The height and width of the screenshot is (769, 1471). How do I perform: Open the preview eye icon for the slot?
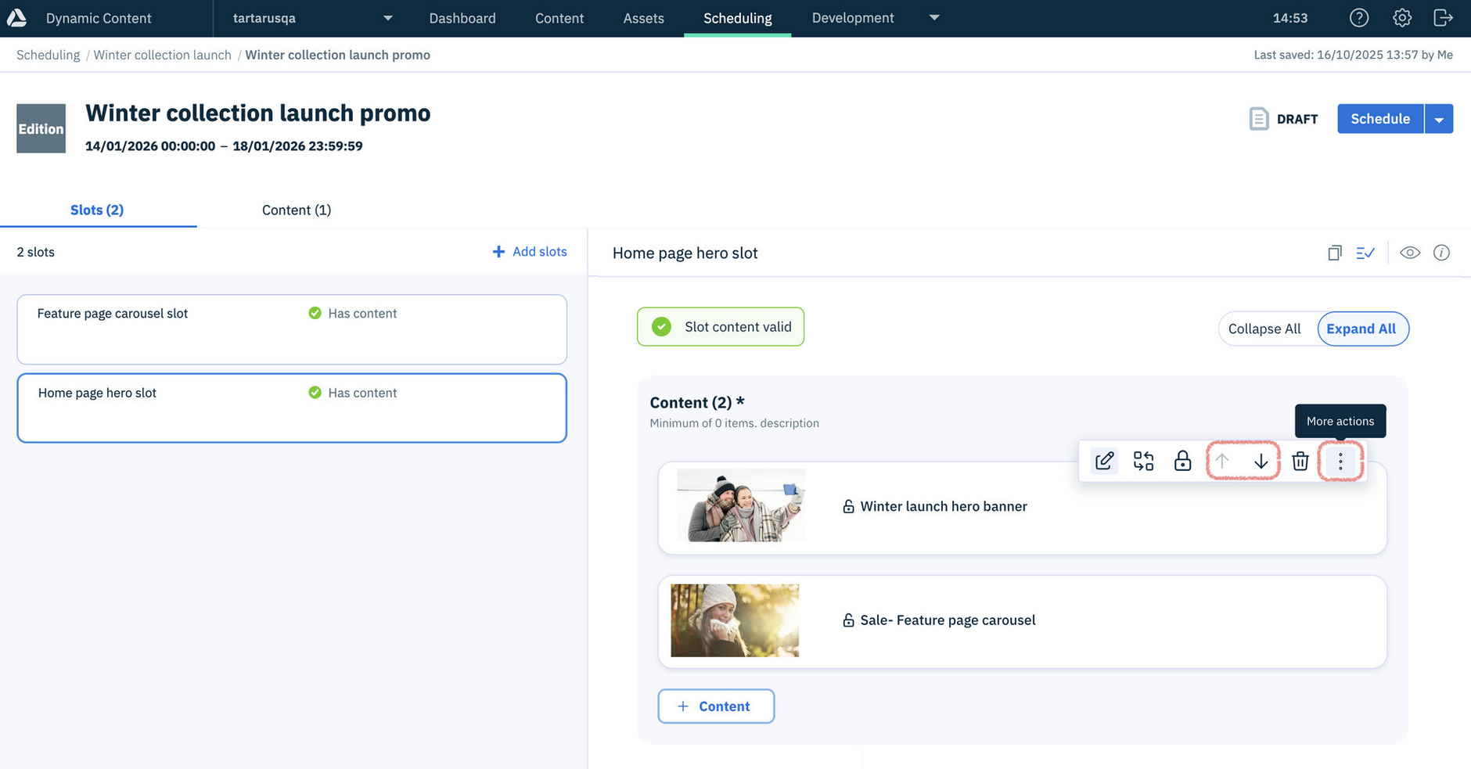tap(1410, 252)
